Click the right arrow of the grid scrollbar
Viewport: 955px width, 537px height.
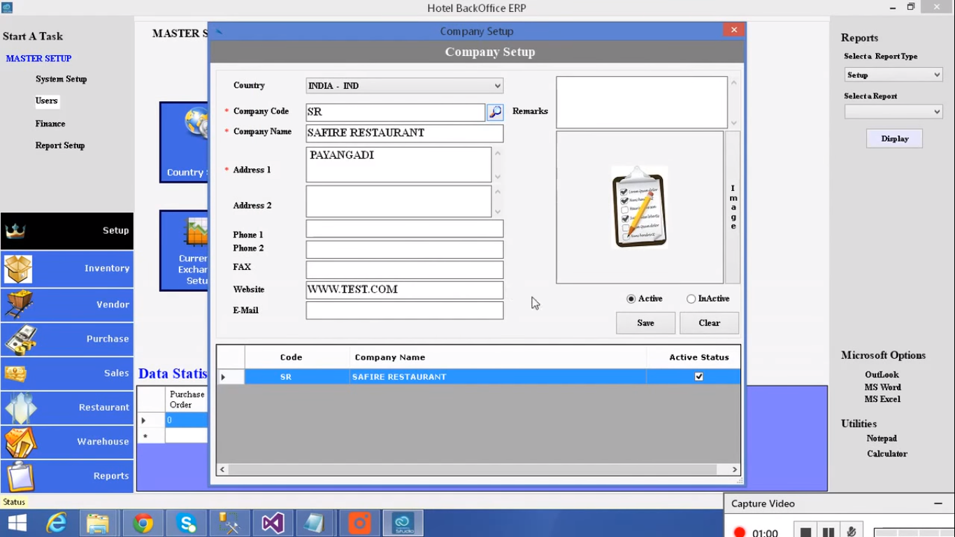(735, 469)
